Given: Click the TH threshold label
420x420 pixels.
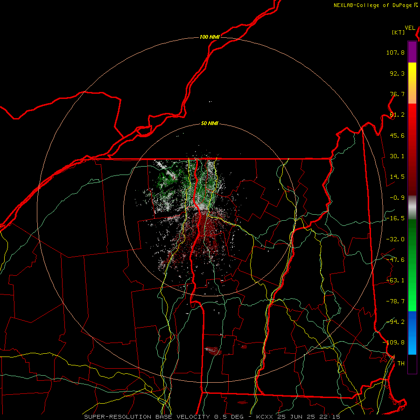Looking at the screenshot, I should coord(401,364).
